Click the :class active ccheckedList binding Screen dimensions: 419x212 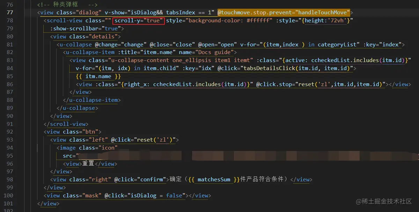(334, 60)
